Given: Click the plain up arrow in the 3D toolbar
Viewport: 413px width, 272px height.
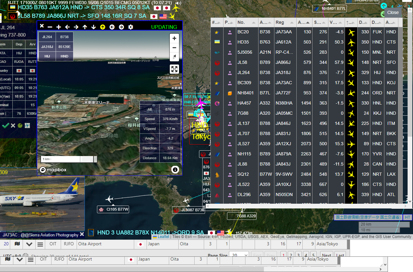Looking at the screenshot, I should pyautogui.click(x=85, y=27).
